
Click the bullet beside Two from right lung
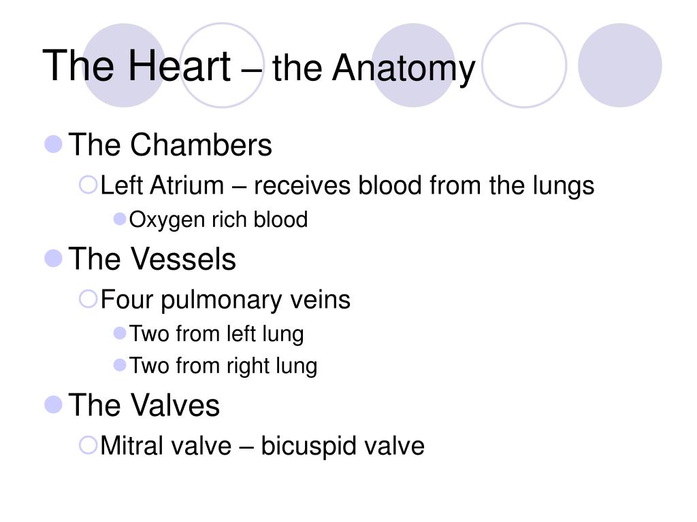[x=120, y=365]
